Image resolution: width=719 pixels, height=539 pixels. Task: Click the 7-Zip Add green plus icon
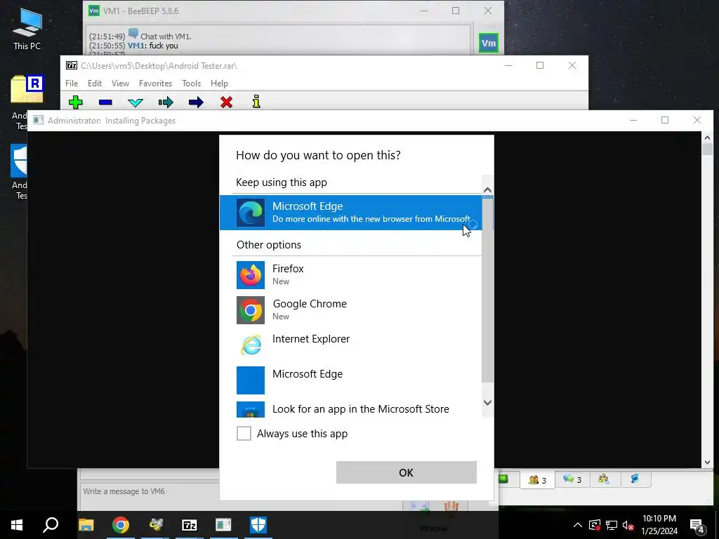tap(76, 102)
